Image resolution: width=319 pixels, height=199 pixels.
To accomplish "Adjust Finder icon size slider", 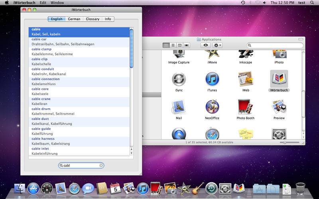I will (x=285, y=142).
